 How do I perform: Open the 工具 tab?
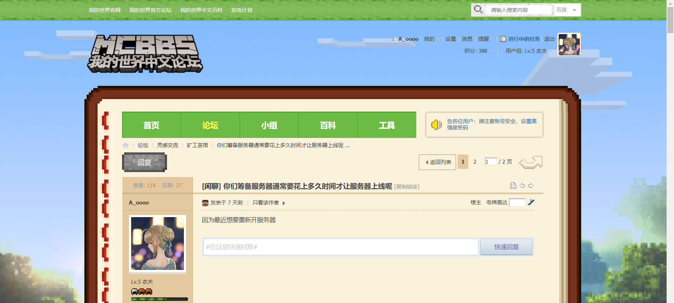(387, 125)
